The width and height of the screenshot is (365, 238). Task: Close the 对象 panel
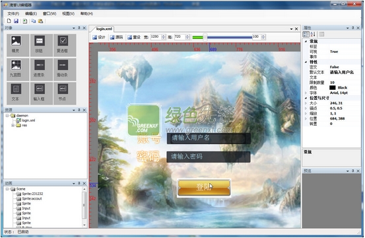84,28
